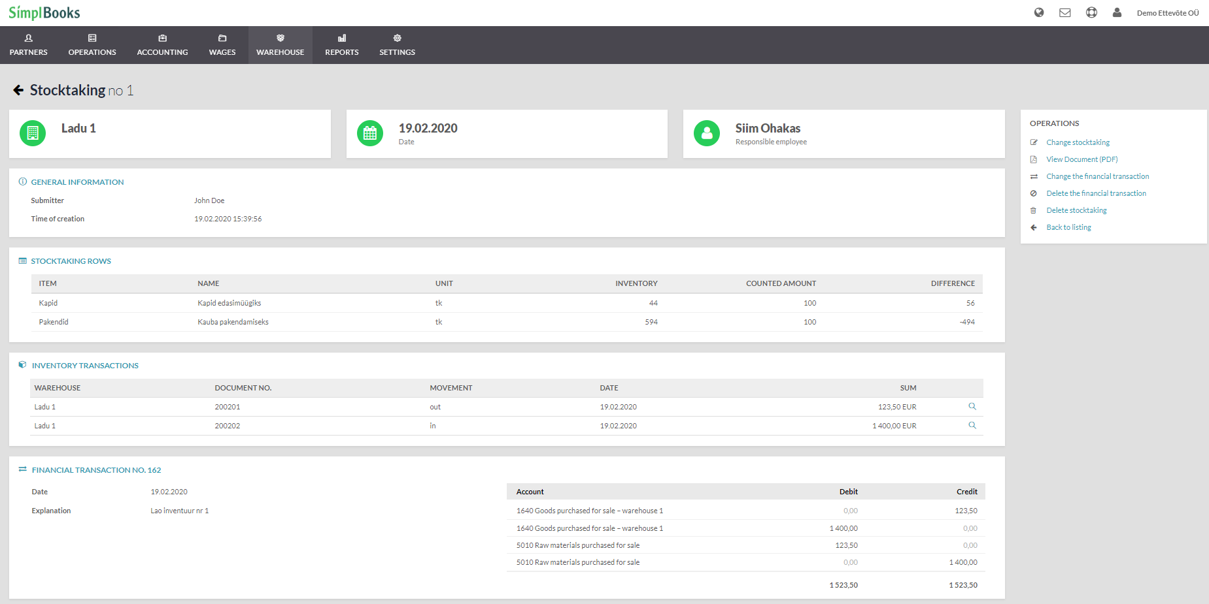The image size is (1209, 604).
Task: Click the General Information info icon
Action: pyautogui.click(x=23, y=182)
